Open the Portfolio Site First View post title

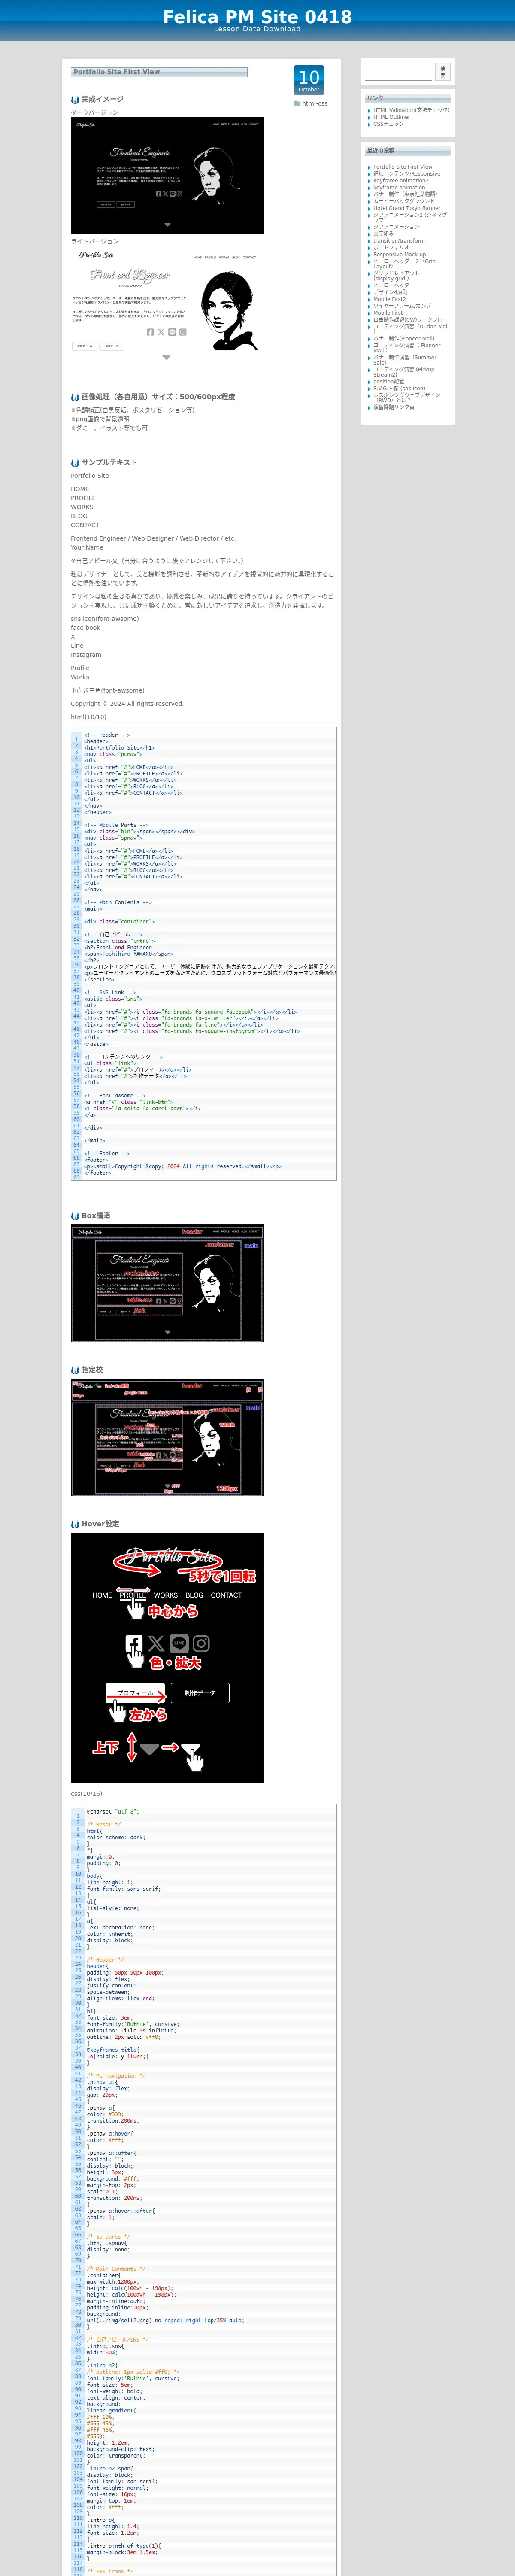click(x=116, y=72)
